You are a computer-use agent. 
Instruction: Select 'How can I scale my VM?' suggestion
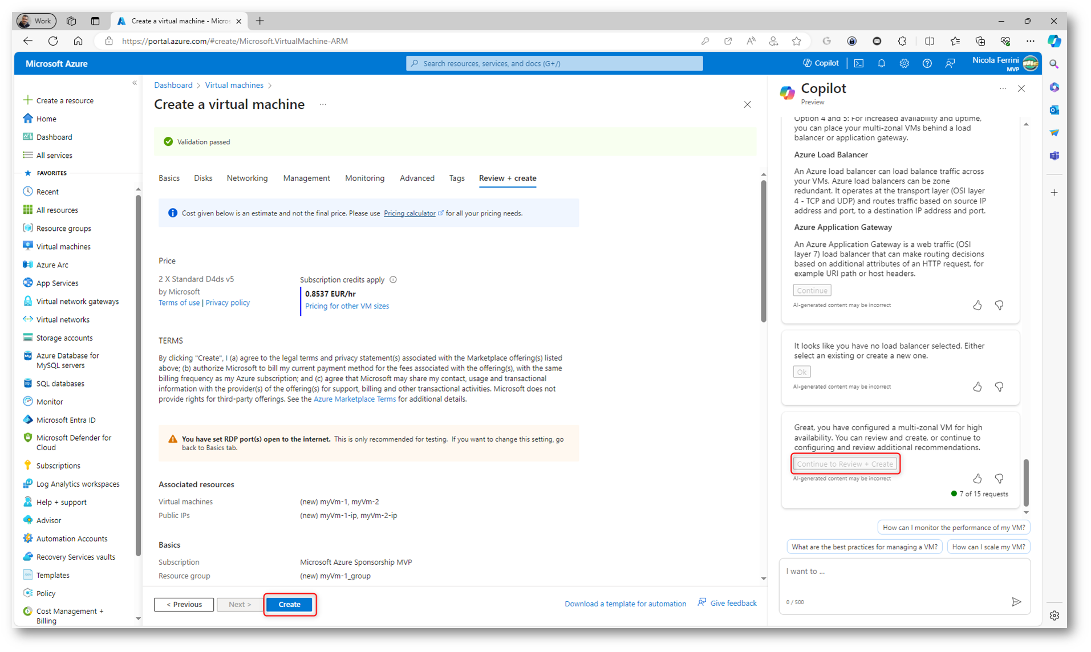(988, 547)
